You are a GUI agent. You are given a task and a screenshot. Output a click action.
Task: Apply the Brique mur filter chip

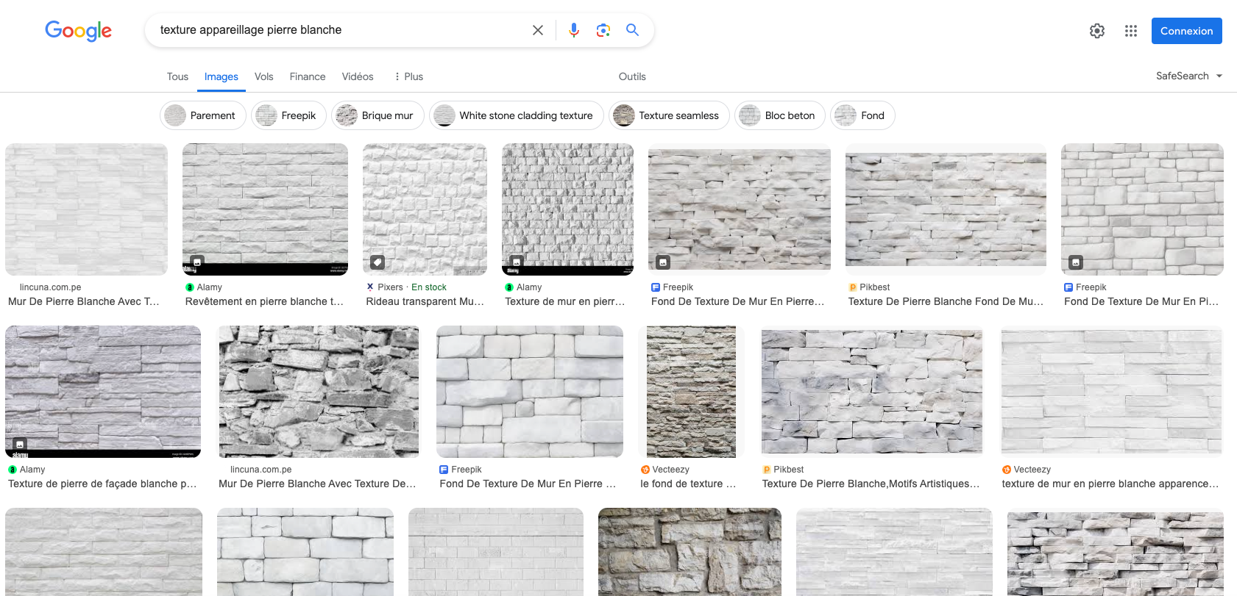pos(378,115)
